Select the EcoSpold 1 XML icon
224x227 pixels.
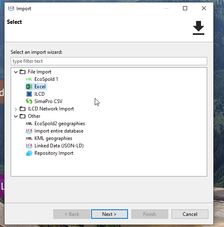pyautogui.click(x=29, y=79)
